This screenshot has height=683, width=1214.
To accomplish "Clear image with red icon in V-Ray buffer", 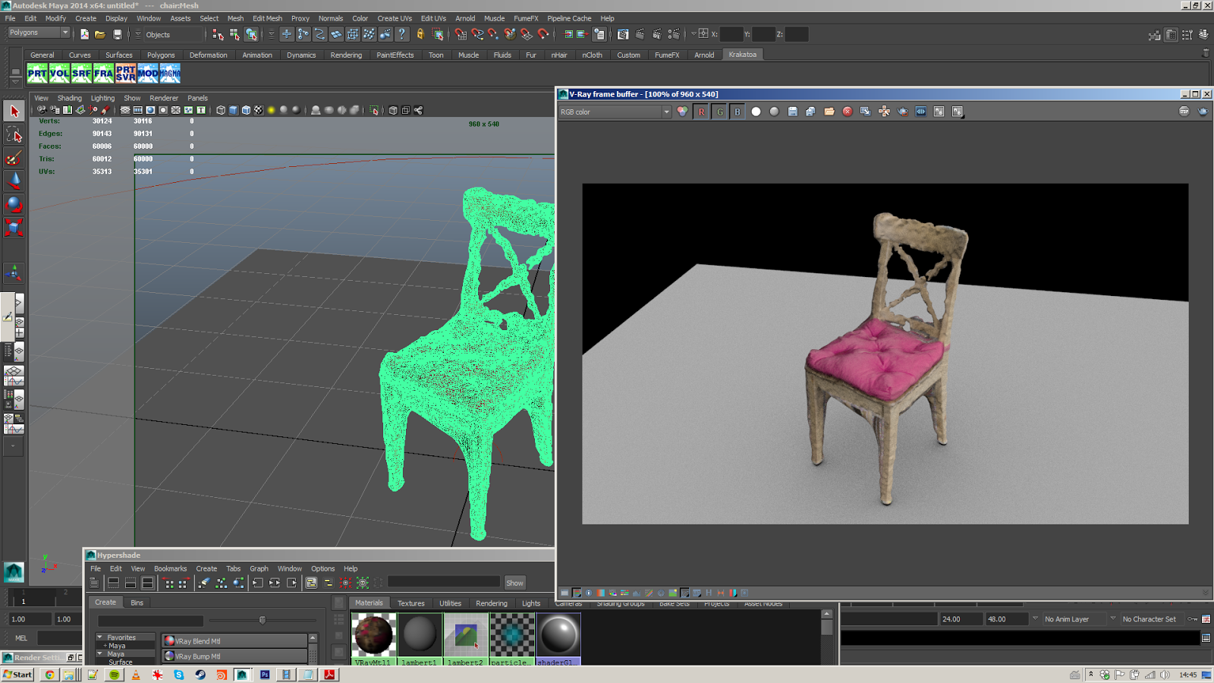I will [x=848, y=112].
